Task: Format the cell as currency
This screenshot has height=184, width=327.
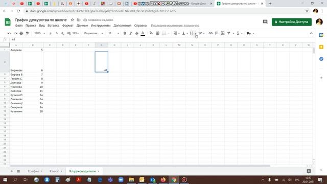Action: coord(51,33)
